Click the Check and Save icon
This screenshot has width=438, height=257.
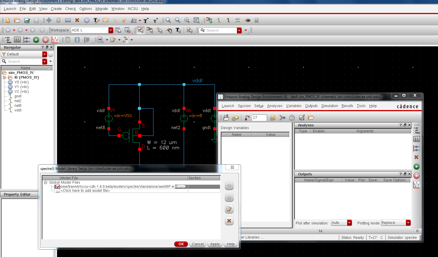27,20
